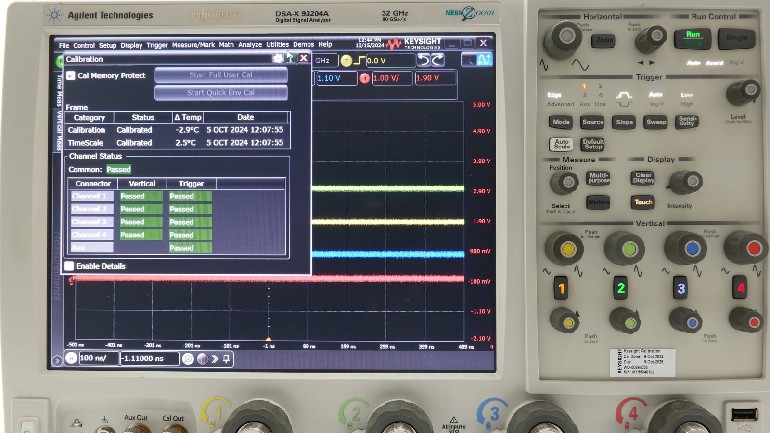
Task: Open the Demos menu
Action: 304,44
